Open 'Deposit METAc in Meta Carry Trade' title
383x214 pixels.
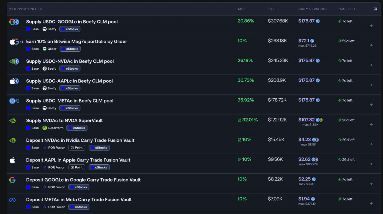(x=79, y=200)
